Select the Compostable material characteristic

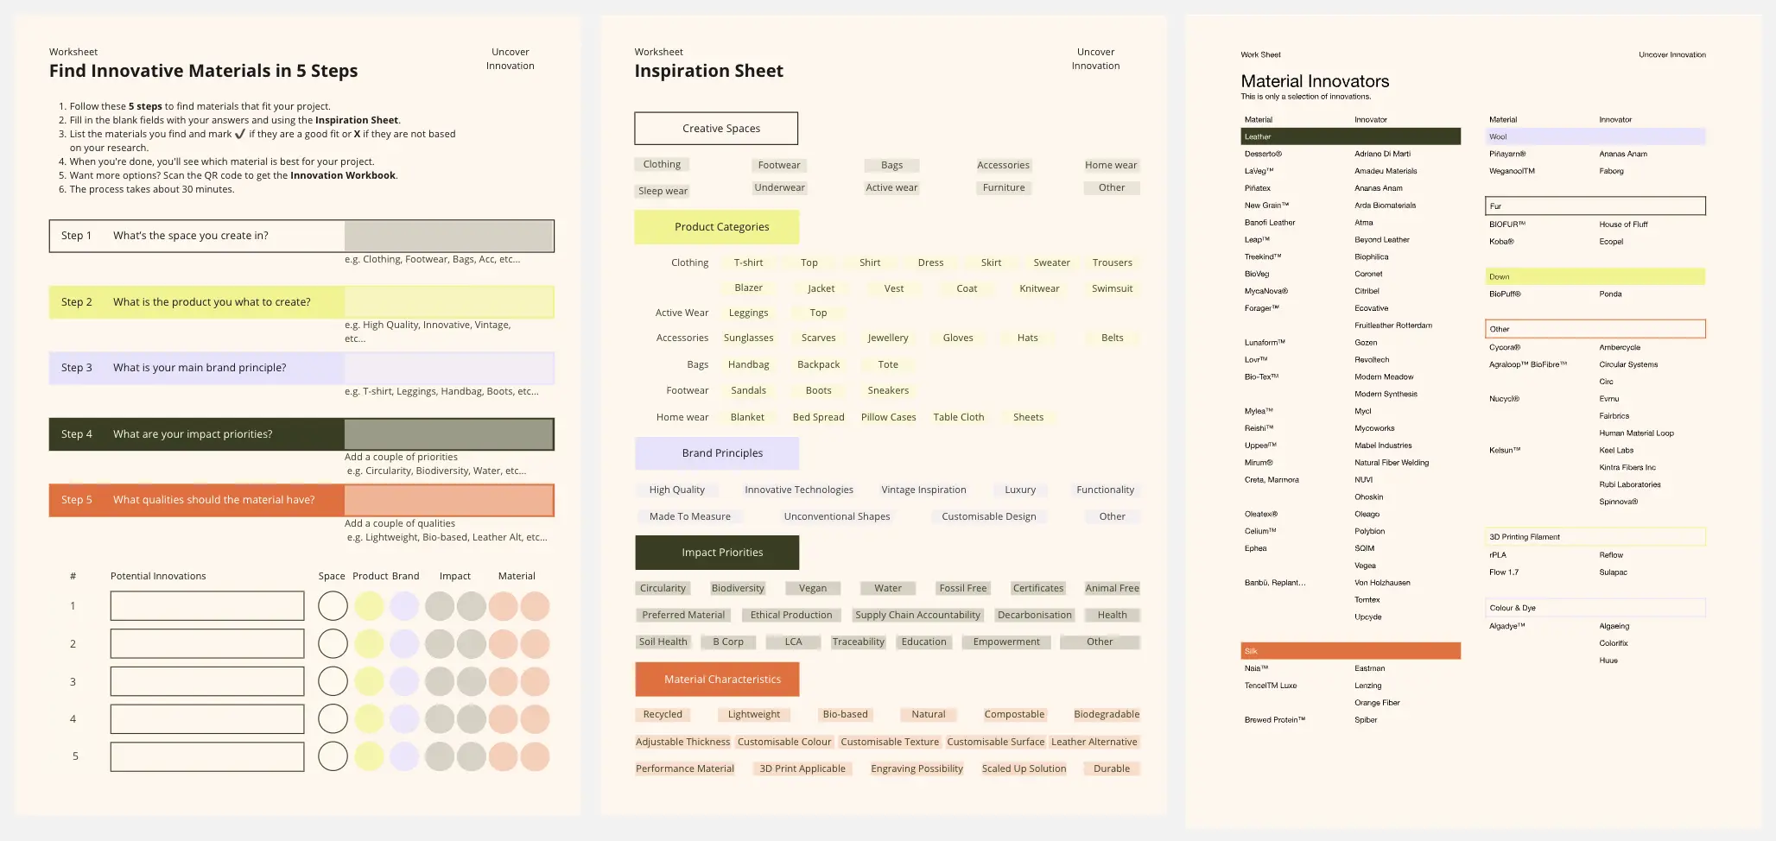coord(1014,714)
